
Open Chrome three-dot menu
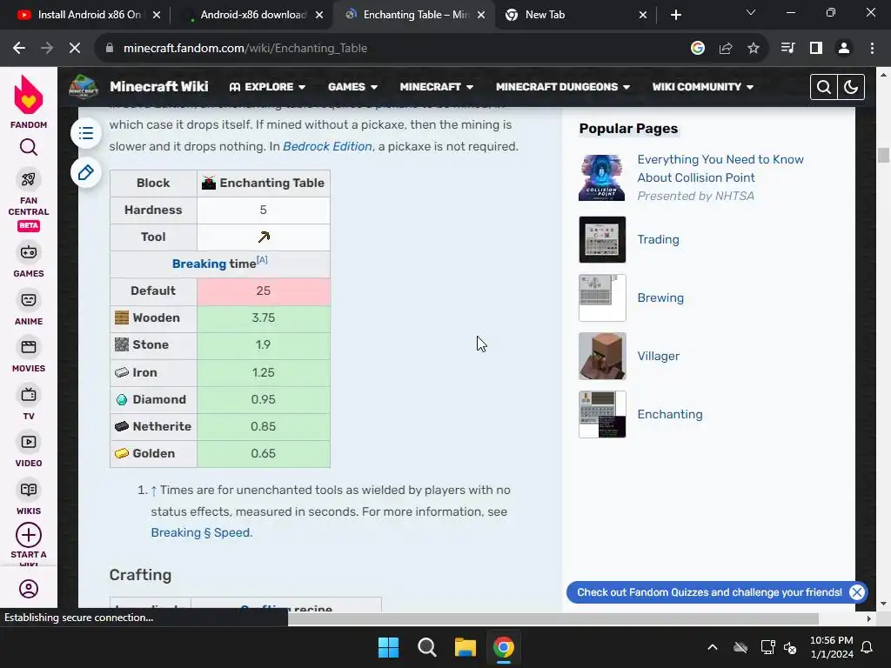pos(872,49)
